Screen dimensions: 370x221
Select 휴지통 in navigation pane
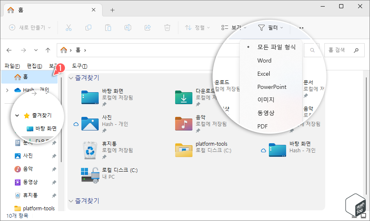pos(26,195)
